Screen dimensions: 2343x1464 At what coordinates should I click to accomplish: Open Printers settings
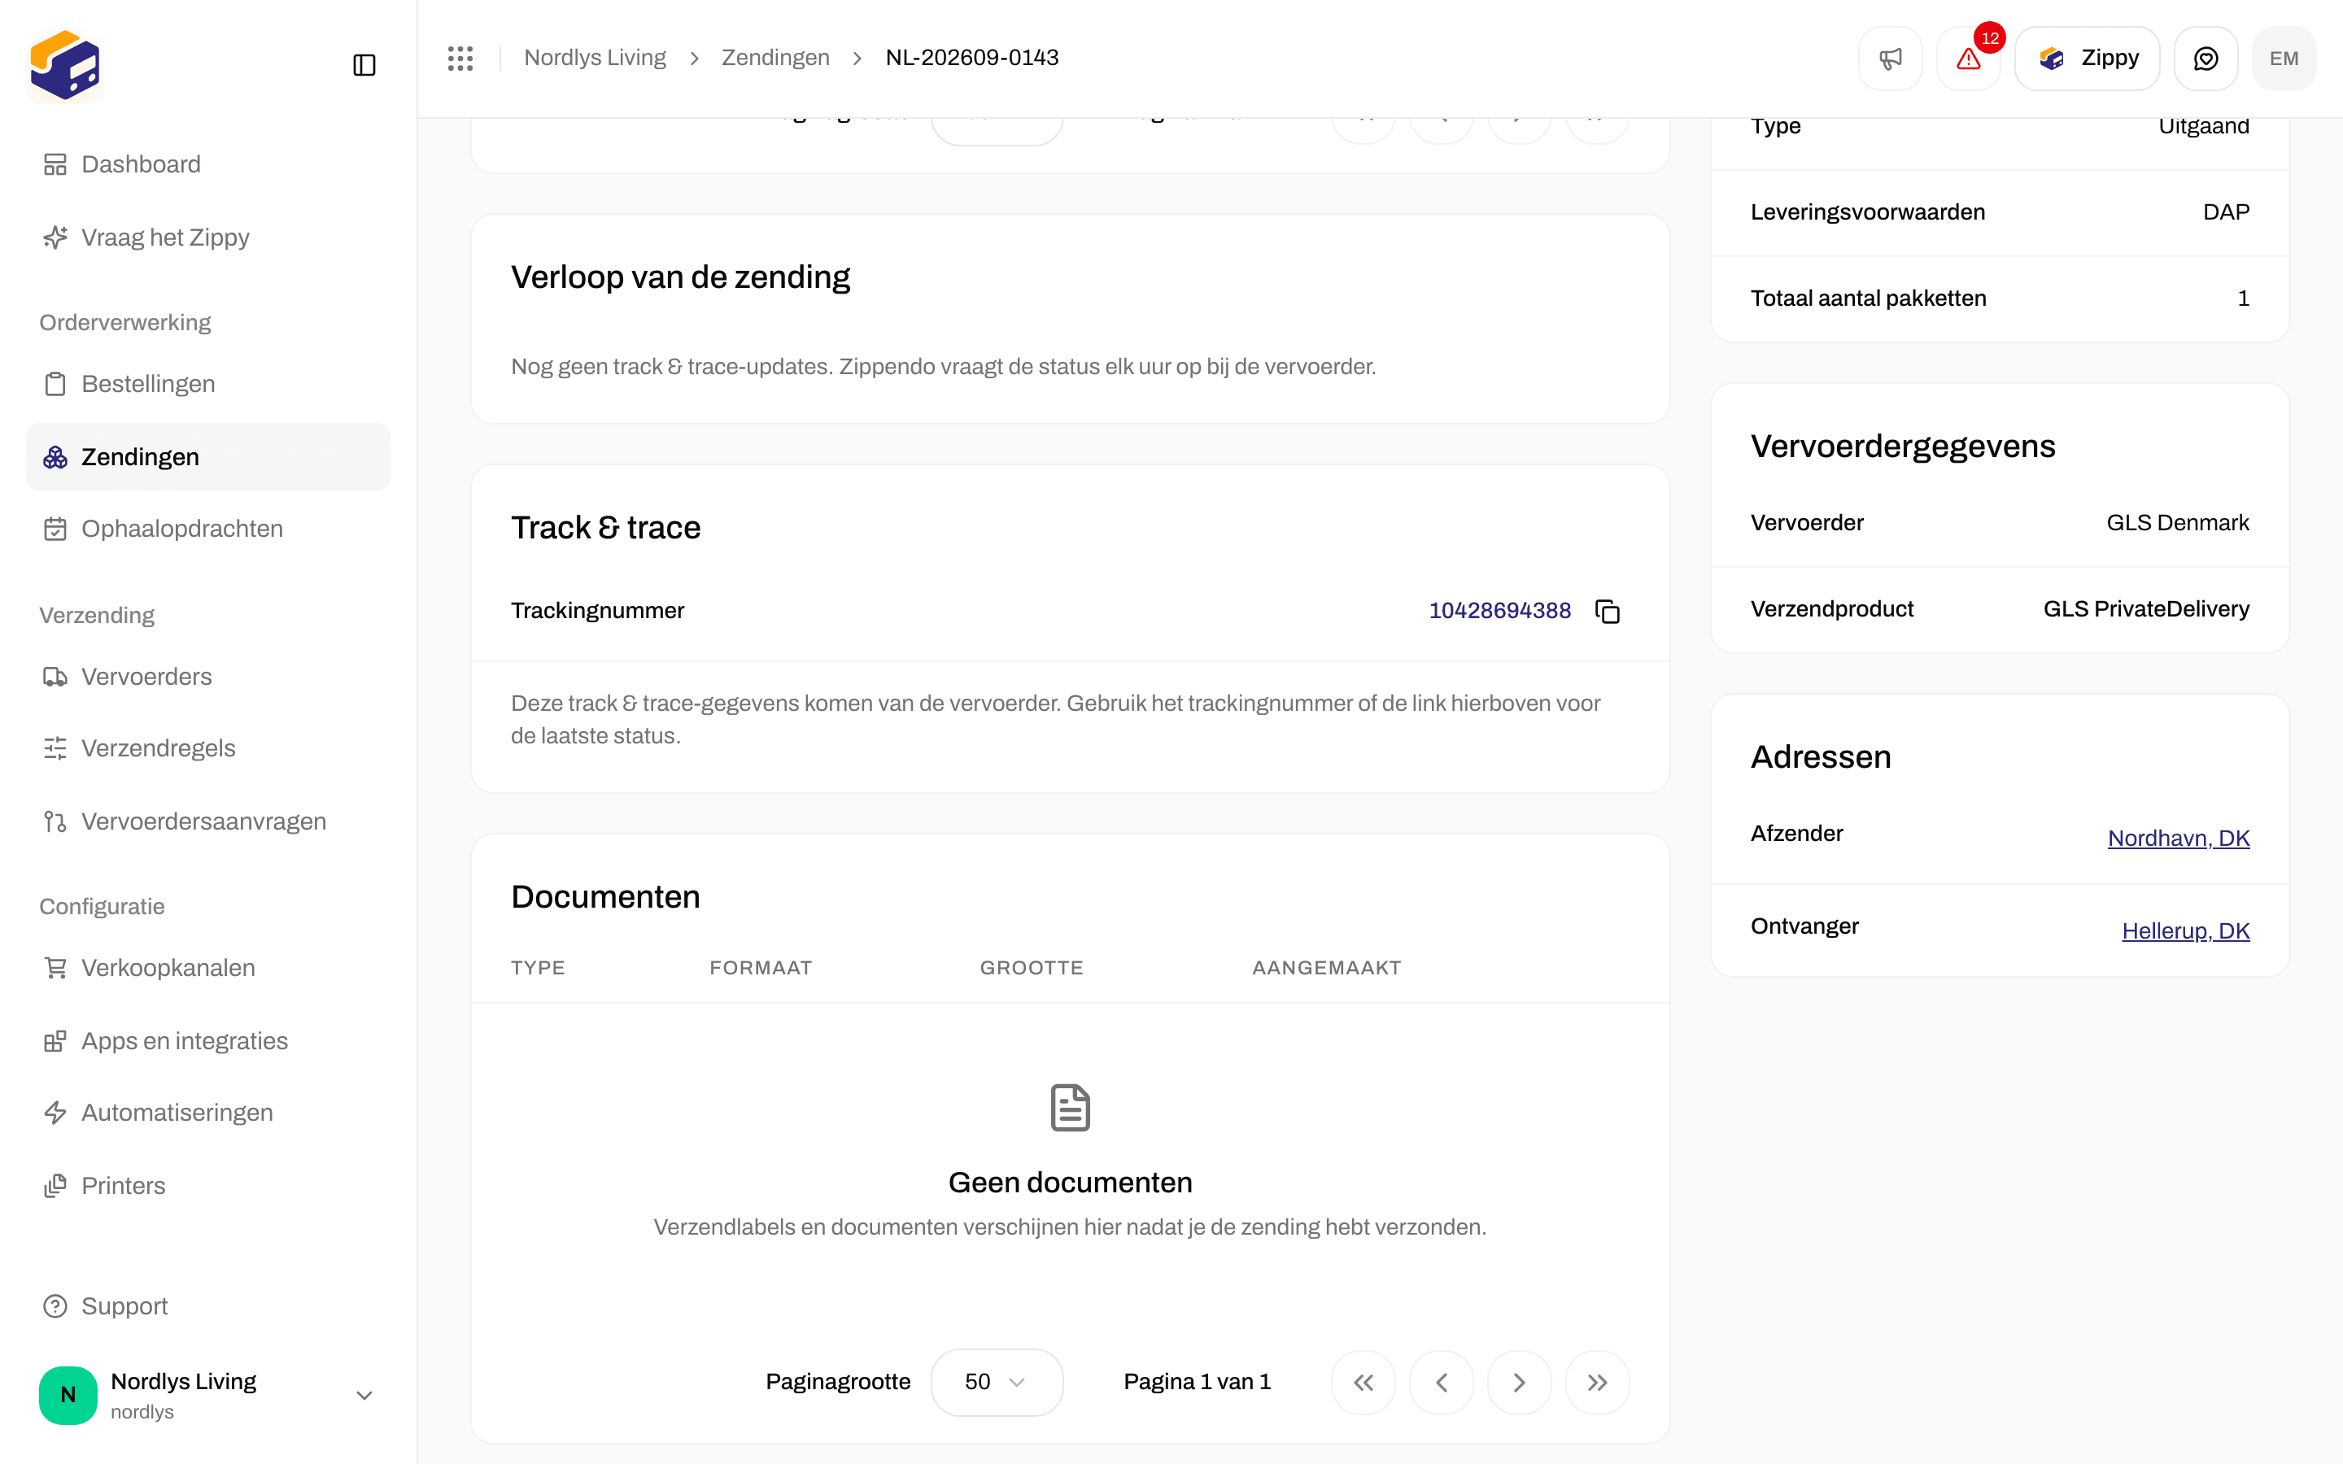click(208, 1185)
